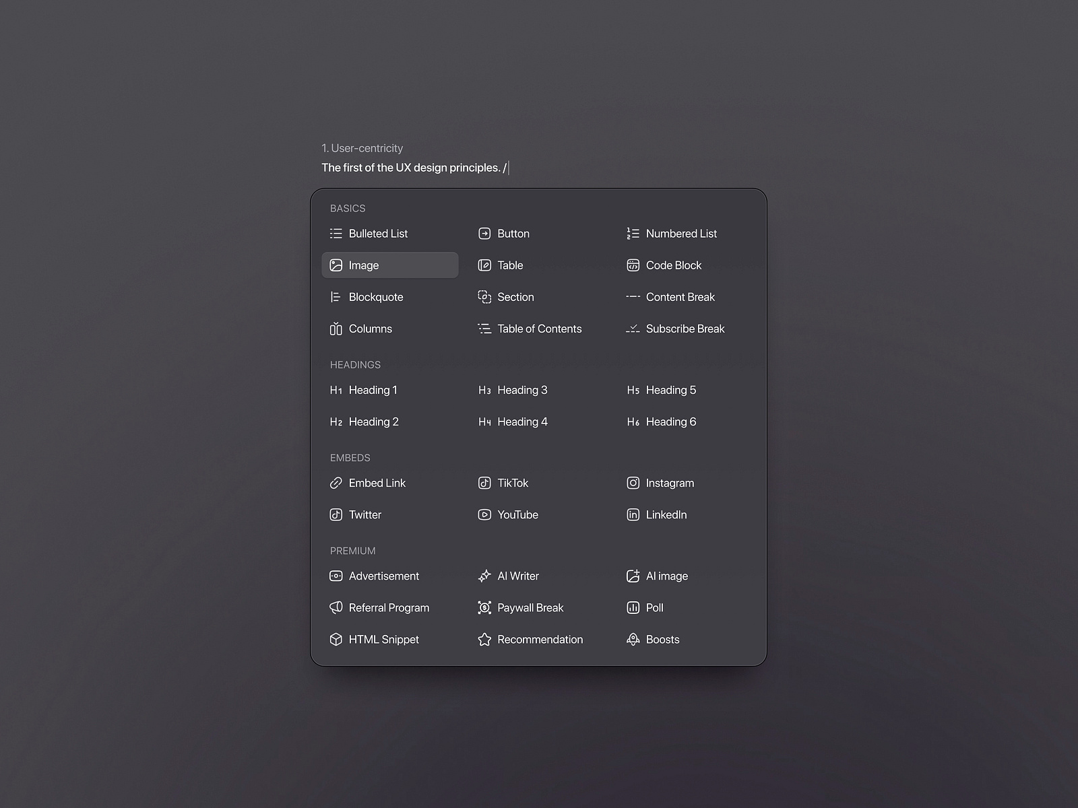
Task: Click the Code Block icon
Action: pyautogui.click(x=633, y=265)
